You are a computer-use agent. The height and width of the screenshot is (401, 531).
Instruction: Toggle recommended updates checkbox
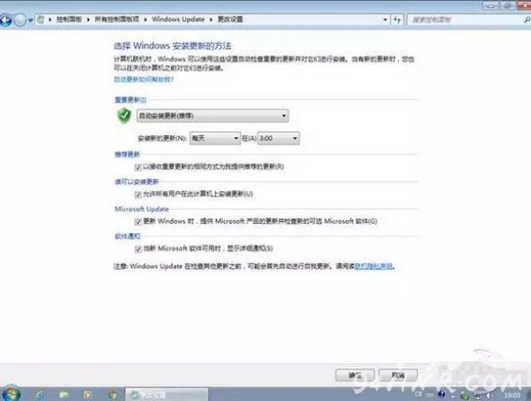pyautogui.click(x=138, y=167)
